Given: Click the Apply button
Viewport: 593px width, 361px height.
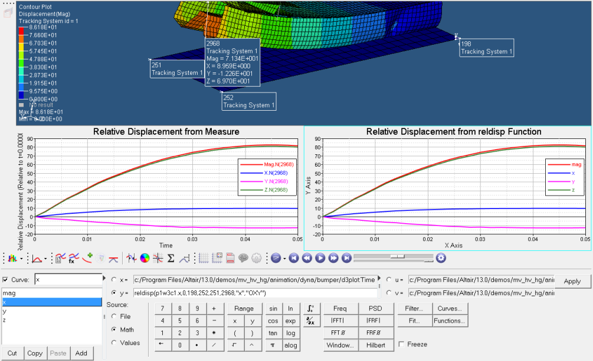Looking at the screenshot, I should tap(572, 281).
